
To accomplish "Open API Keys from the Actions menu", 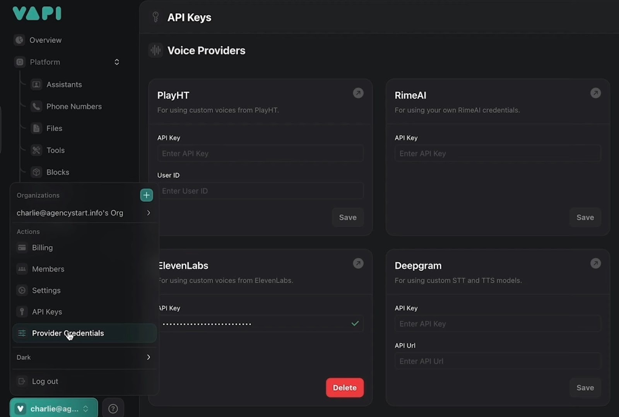I will click(84, 312).
